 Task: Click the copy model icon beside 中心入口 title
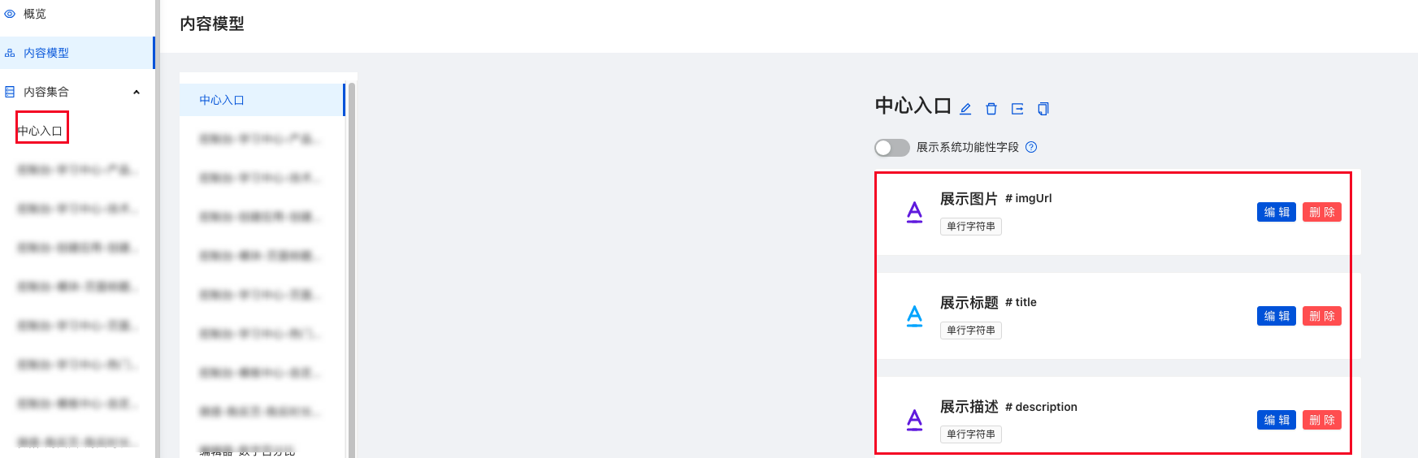(x=1043, y=109)
